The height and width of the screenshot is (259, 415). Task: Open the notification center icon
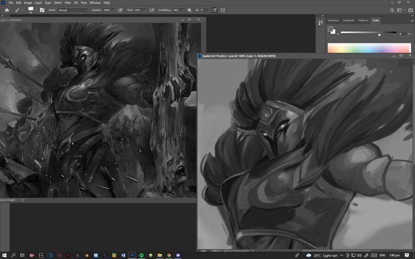(x=407, y=255)
